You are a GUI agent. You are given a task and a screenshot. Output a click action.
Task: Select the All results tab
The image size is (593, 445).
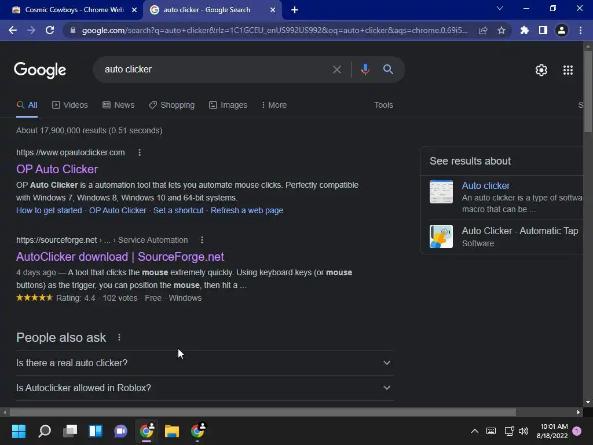[x=27, y=105]
